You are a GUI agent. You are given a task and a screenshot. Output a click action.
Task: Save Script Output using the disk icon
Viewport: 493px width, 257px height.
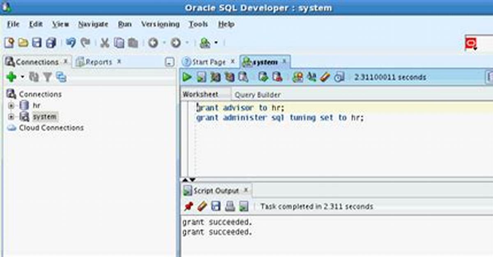(x=216, y=206)
